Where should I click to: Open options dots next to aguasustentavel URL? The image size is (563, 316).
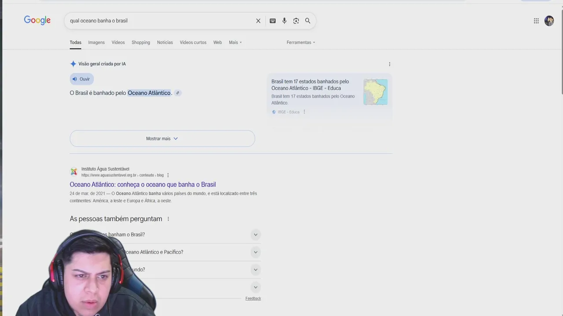[168, 175]
